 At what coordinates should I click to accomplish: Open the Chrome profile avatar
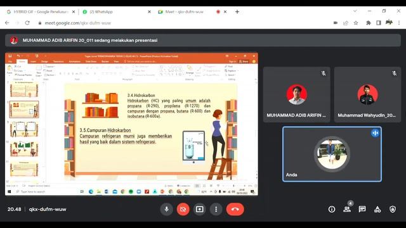tap(389, 23)
